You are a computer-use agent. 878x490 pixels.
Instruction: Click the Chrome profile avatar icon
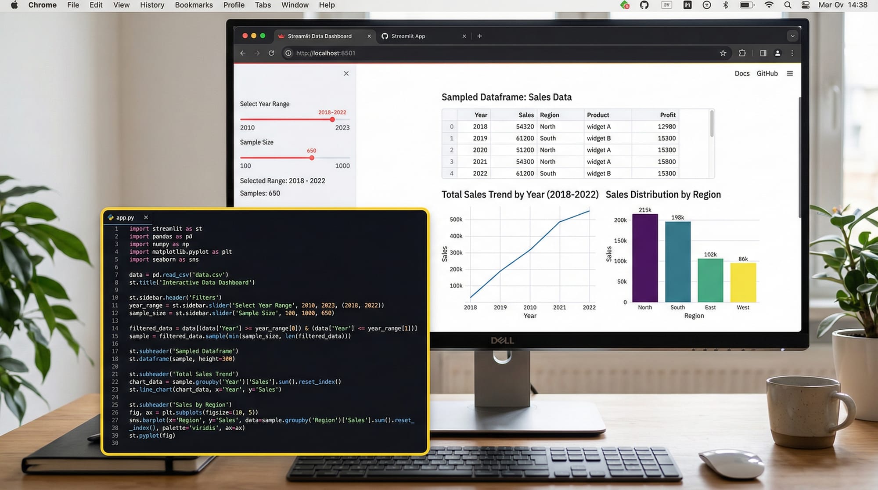778,53
